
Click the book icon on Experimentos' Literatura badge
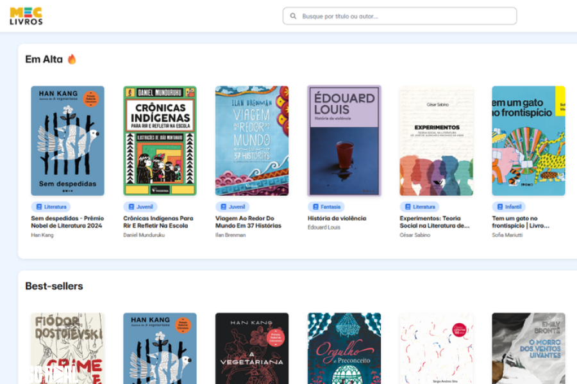pyautogui.click(x=406, y=207)
